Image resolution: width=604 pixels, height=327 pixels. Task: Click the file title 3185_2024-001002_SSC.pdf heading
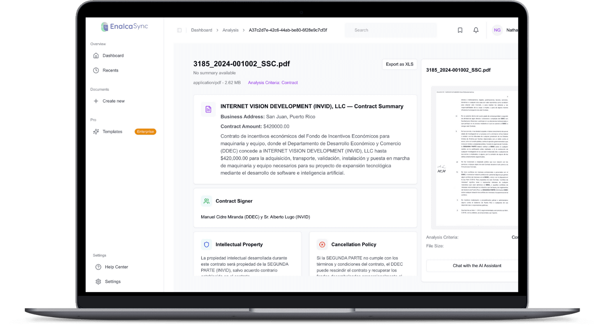pos(241,64)
